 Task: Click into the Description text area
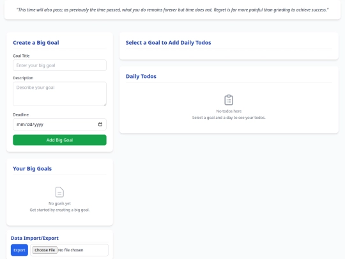59,94
